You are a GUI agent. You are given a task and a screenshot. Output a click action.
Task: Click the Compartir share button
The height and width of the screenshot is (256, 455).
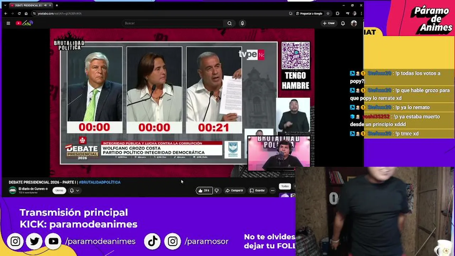point(234,191)
